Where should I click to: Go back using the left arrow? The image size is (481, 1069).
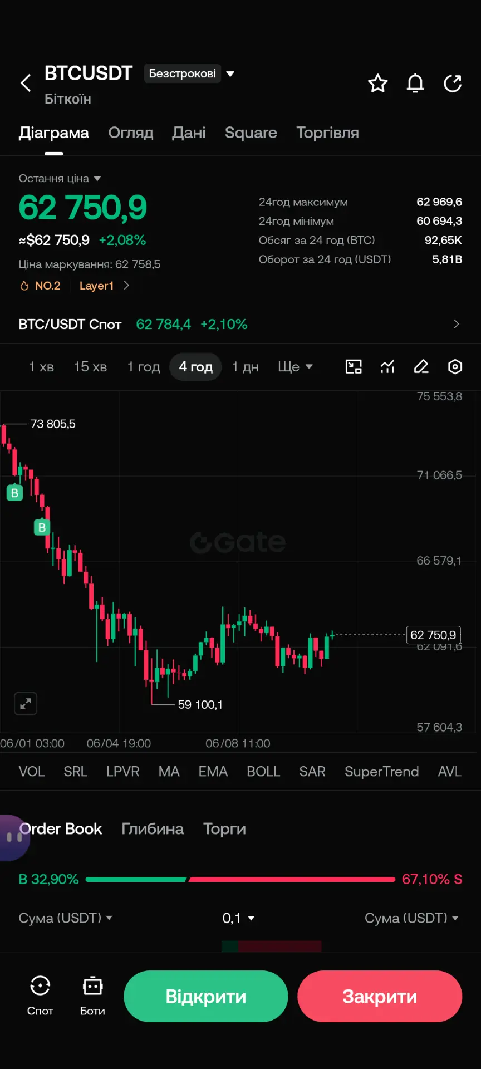pyautogui.click(x=26, y=84)
